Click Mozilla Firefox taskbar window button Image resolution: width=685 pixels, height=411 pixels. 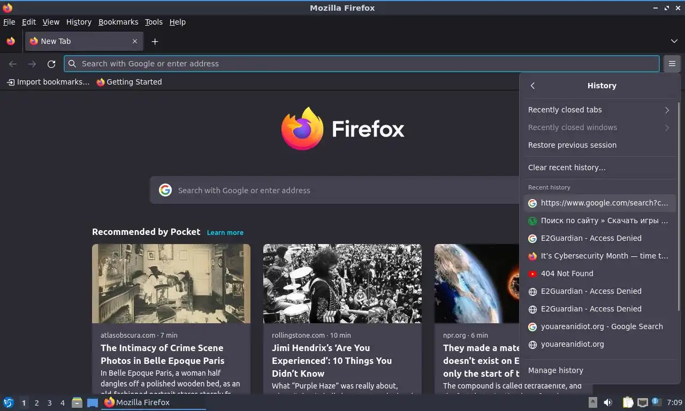pyautogui.click(x=154, y=402)
